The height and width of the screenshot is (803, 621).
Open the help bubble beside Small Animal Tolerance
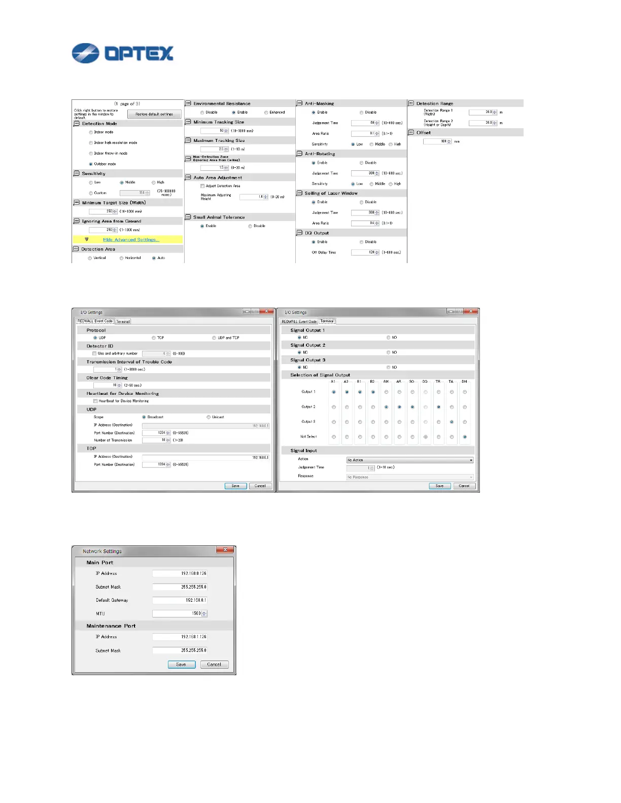[x=188, y=217]
